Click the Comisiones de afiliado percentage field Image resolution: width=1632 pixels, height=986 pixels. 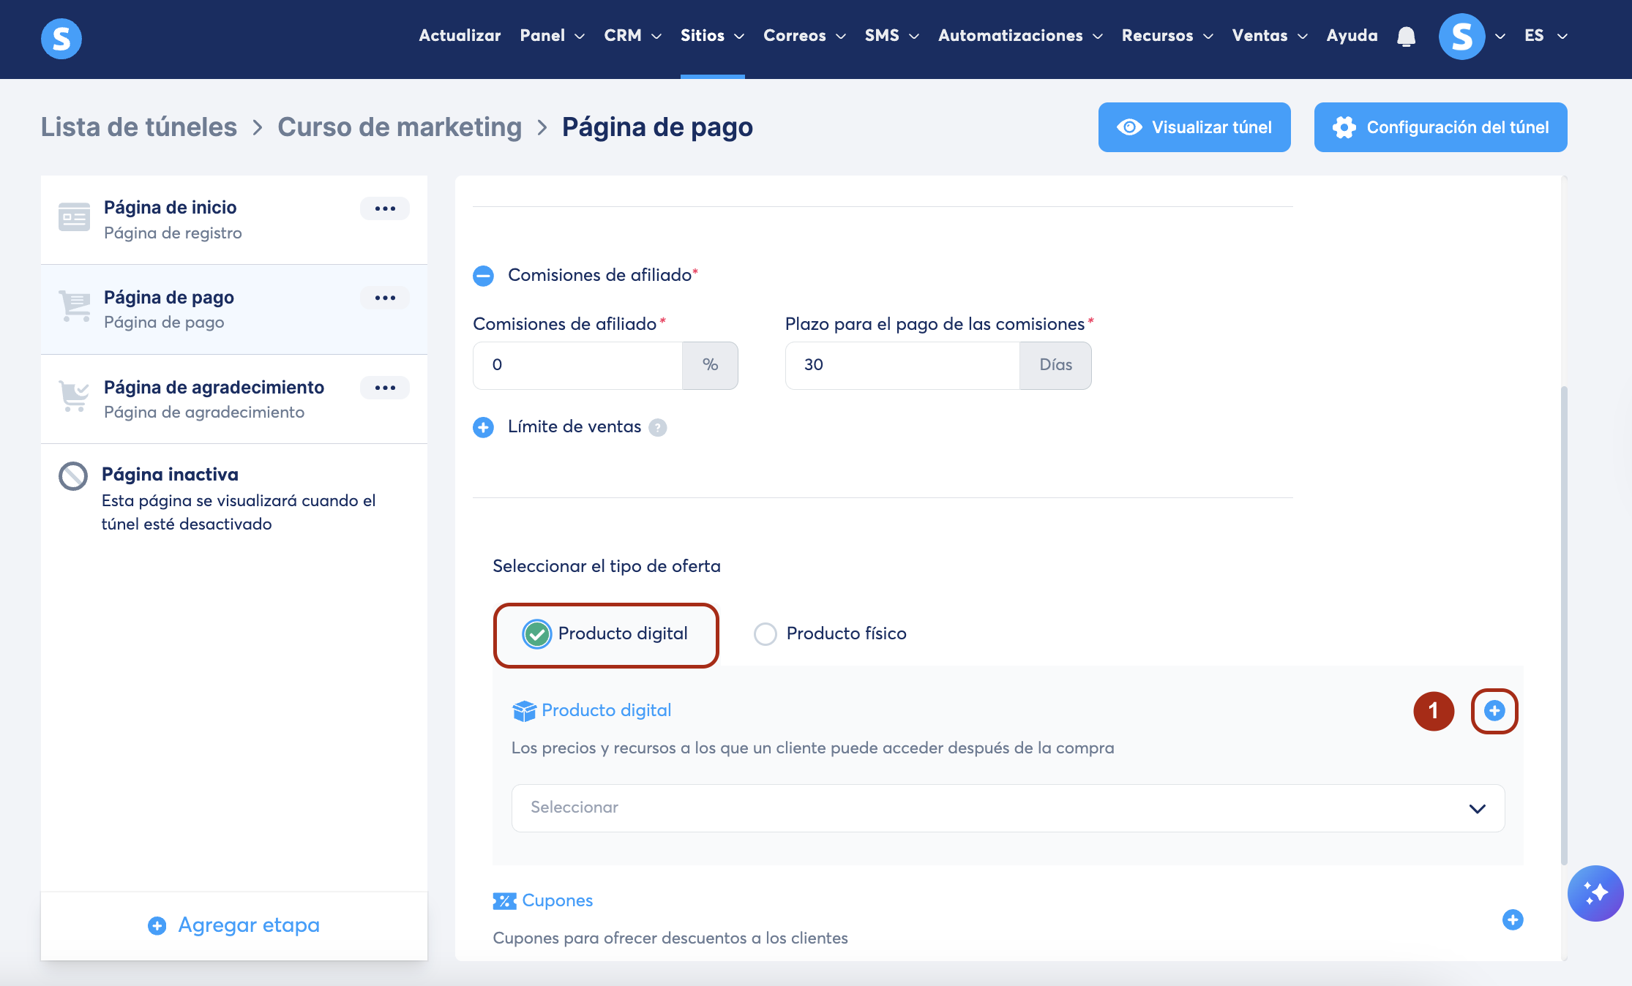577,365
